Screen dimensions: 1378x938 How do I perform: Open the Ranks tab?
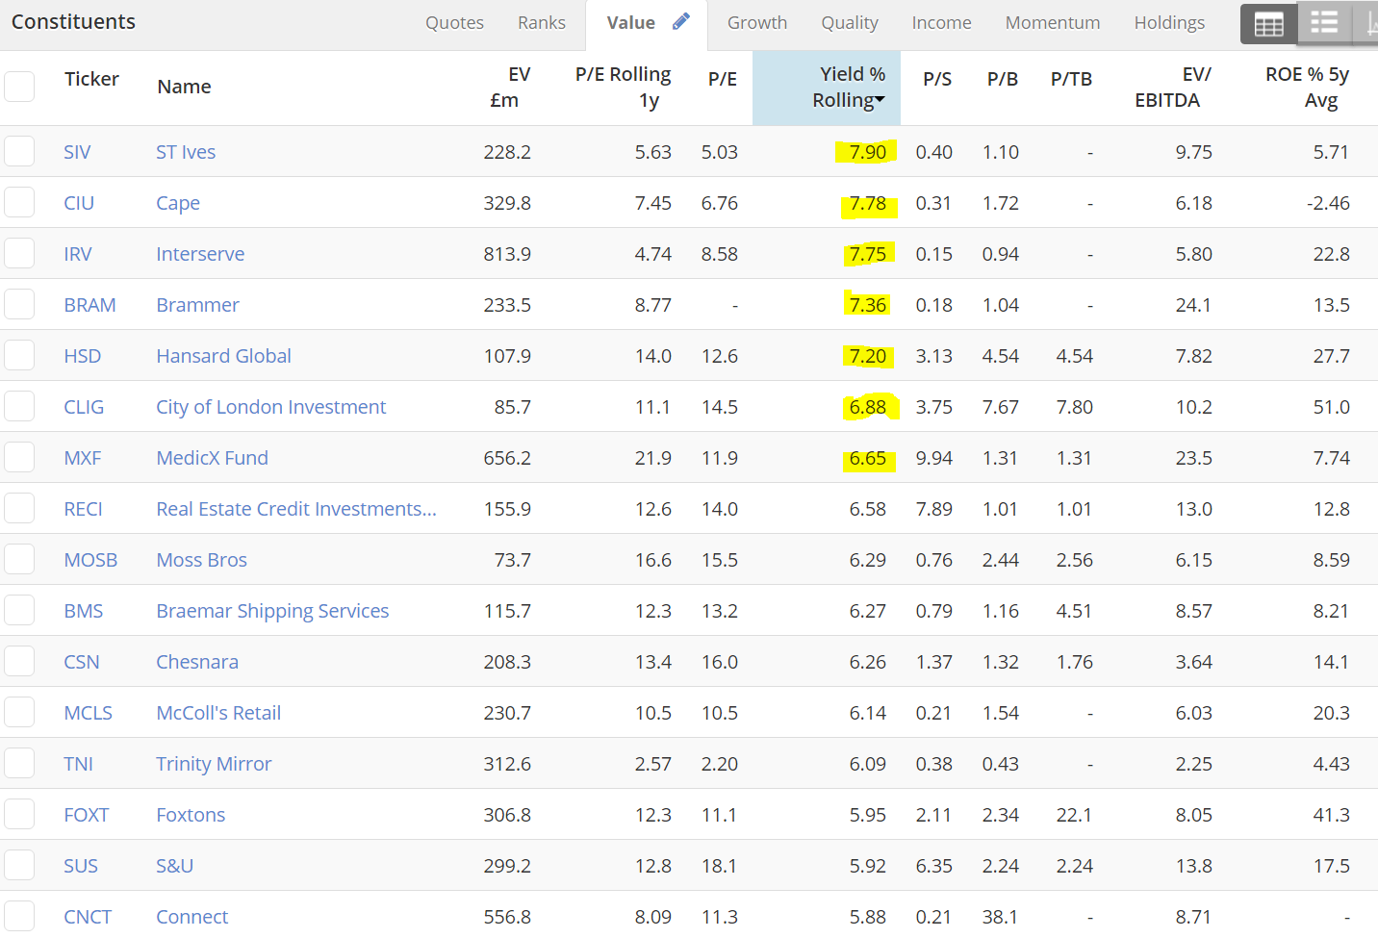coord(542,23)
